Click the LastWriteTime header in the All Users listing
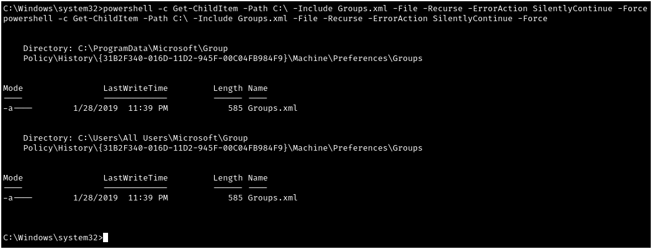The width and height of the screenshot is (652, 249). (135, 177)
